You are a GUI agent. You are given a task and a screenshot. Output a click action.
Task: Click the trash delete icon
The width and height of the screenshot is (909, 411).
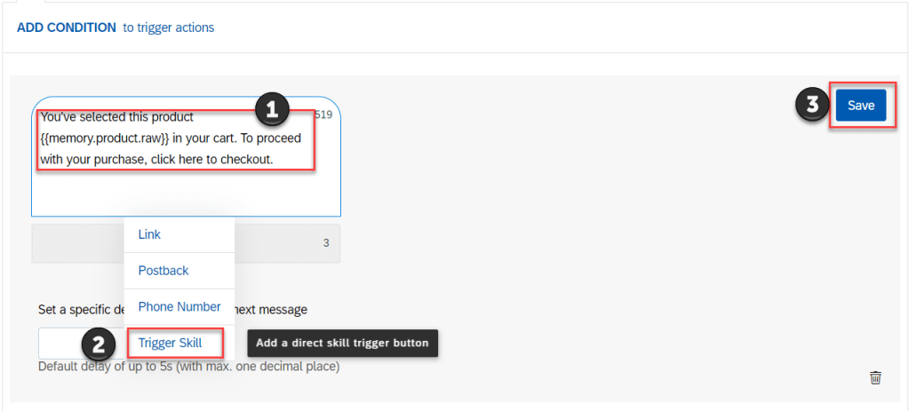click(875, 378)
